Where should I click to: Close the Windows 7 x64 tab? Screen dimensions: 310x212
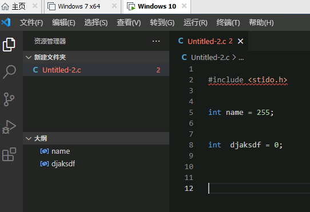(114, 6)
